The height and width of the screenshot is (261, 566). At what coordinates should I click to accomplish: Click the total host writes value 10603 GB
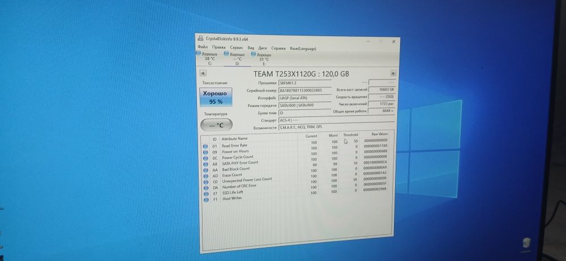point(382,89)
